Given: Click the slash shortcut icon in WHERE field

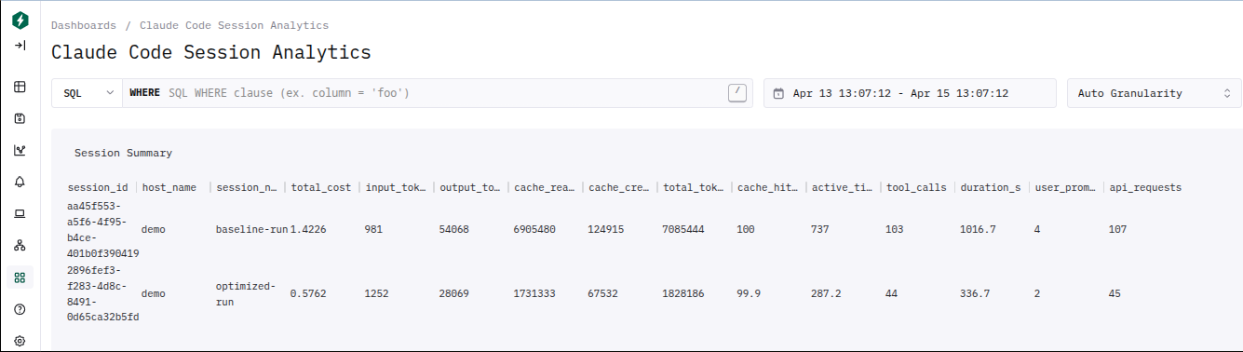Looking at the screenshot, I should (x=736, y=92).
